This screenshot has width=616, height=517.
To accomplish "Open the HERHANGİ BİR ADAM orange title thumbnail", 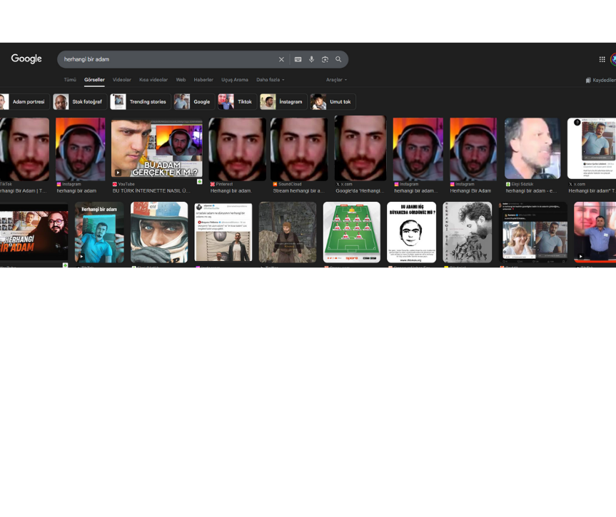I will pyautogui.click(x=34, y=232).
